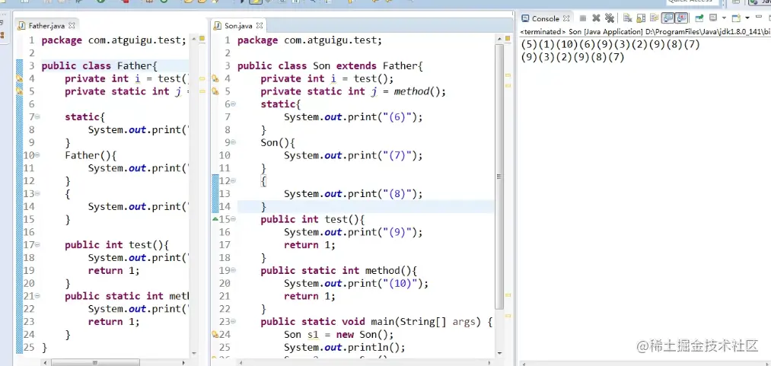
Task: Click the Son.java vertical scrollbar thumb
Action: 499,177
